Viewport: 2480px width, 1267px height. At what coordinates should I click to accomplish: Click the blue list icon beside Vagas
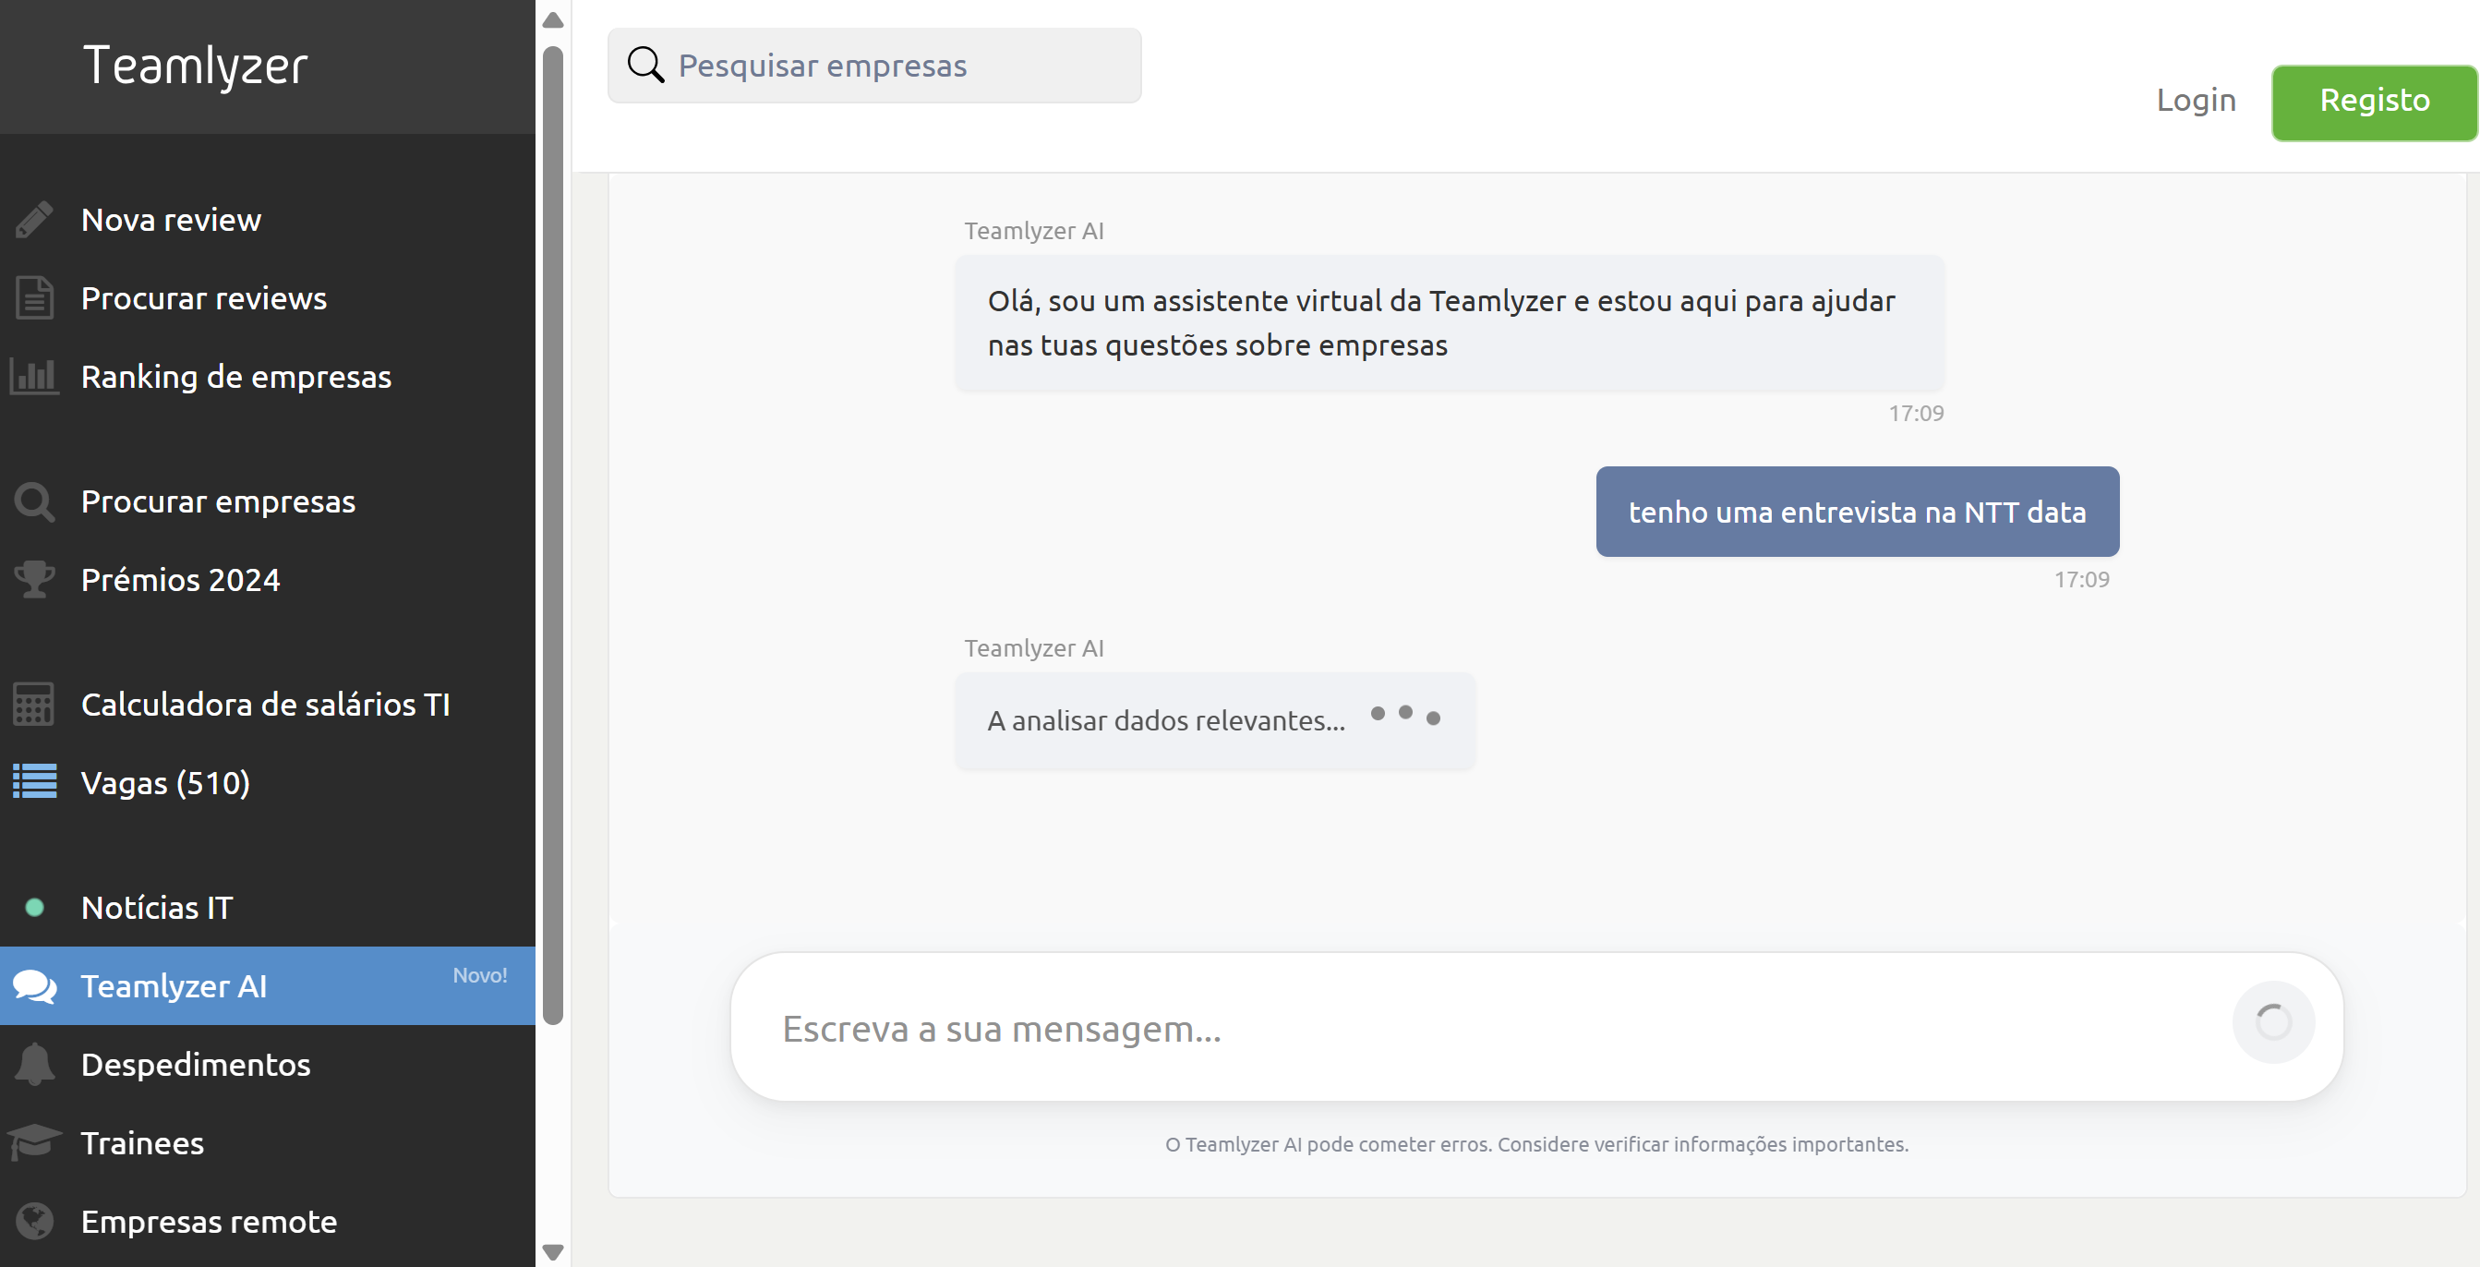35,782
